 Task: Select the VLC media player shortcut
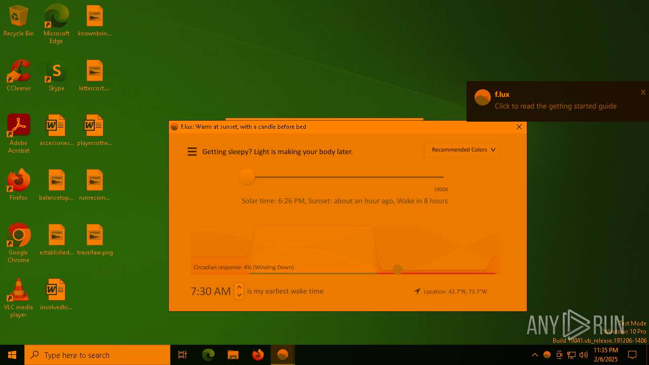19,298
